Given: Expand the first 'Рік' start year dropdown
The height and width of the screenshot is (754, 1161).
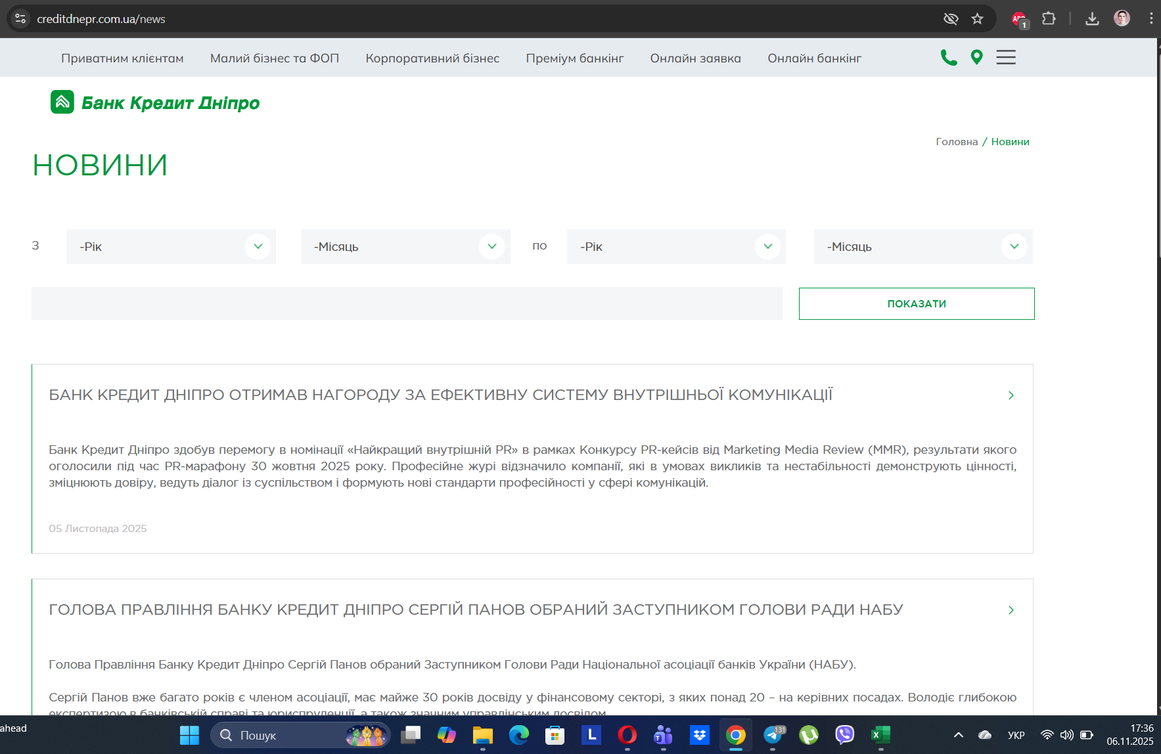Looking at the screenshot, I should tap(171, 246).
